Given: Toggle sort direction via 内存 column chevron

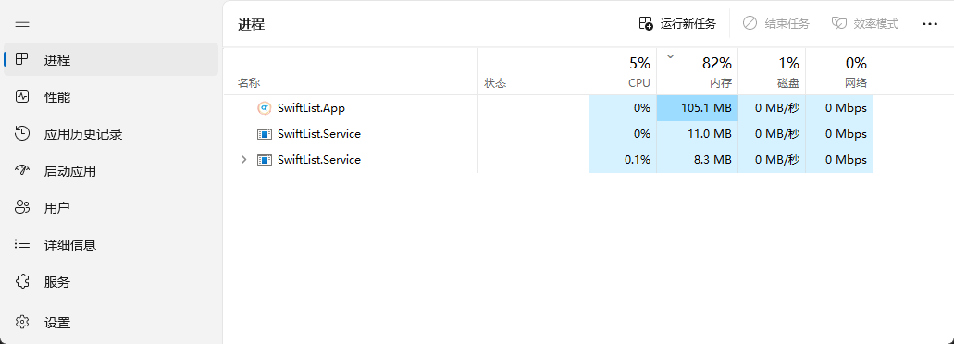Looking at the screenshot, I should 671,56.
